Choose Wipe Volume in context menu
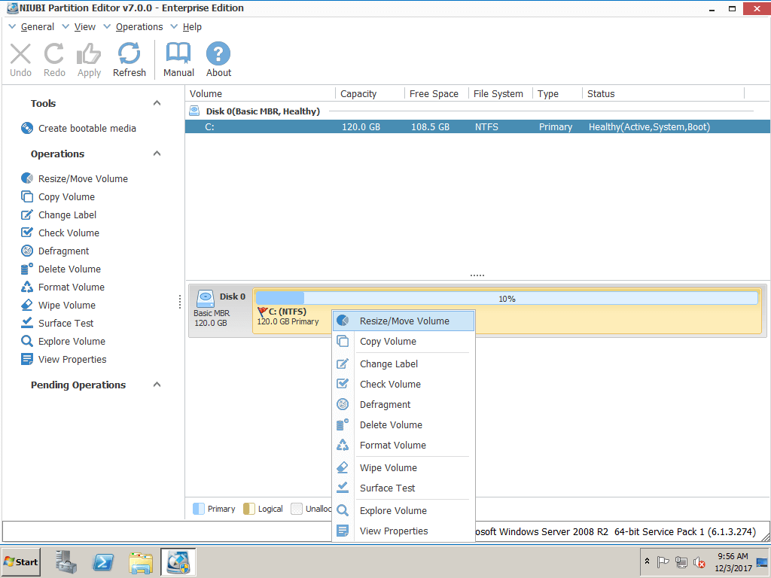Viewport: 771px width, 578px height. [x=404, y=467]
